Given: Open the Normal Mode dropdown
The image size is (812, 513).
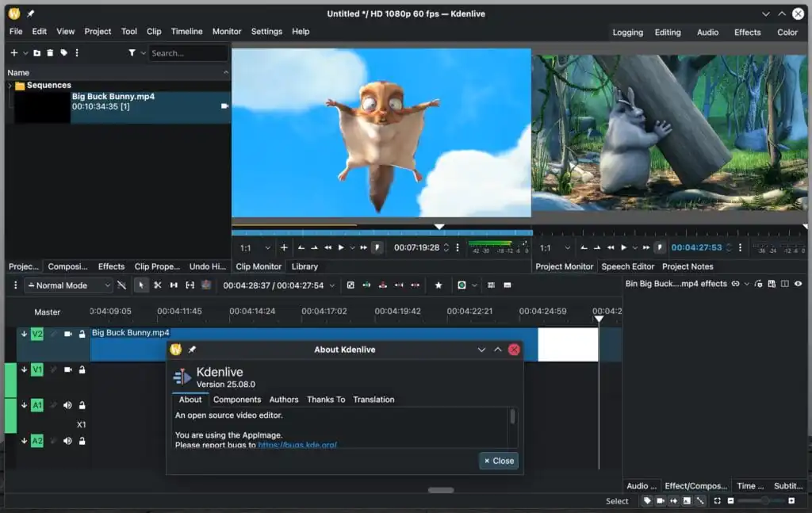Looking at the screenshot, I should click(x=69, y=285).
